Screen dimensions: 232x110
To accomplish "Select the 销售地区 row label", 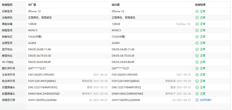I will (x=7, y=37).
